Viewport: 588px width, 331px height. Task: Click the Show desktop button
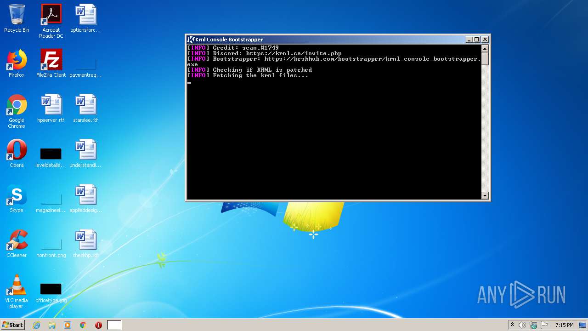(583, 325)
